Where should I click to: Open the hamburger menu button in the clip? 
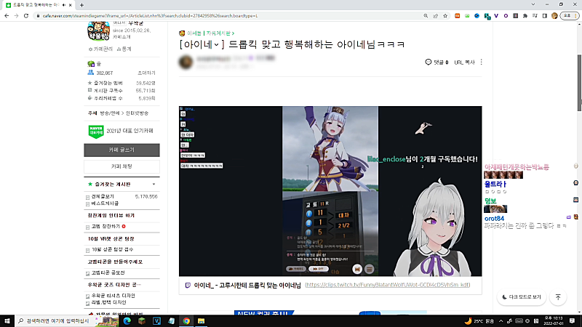point(370,269)
